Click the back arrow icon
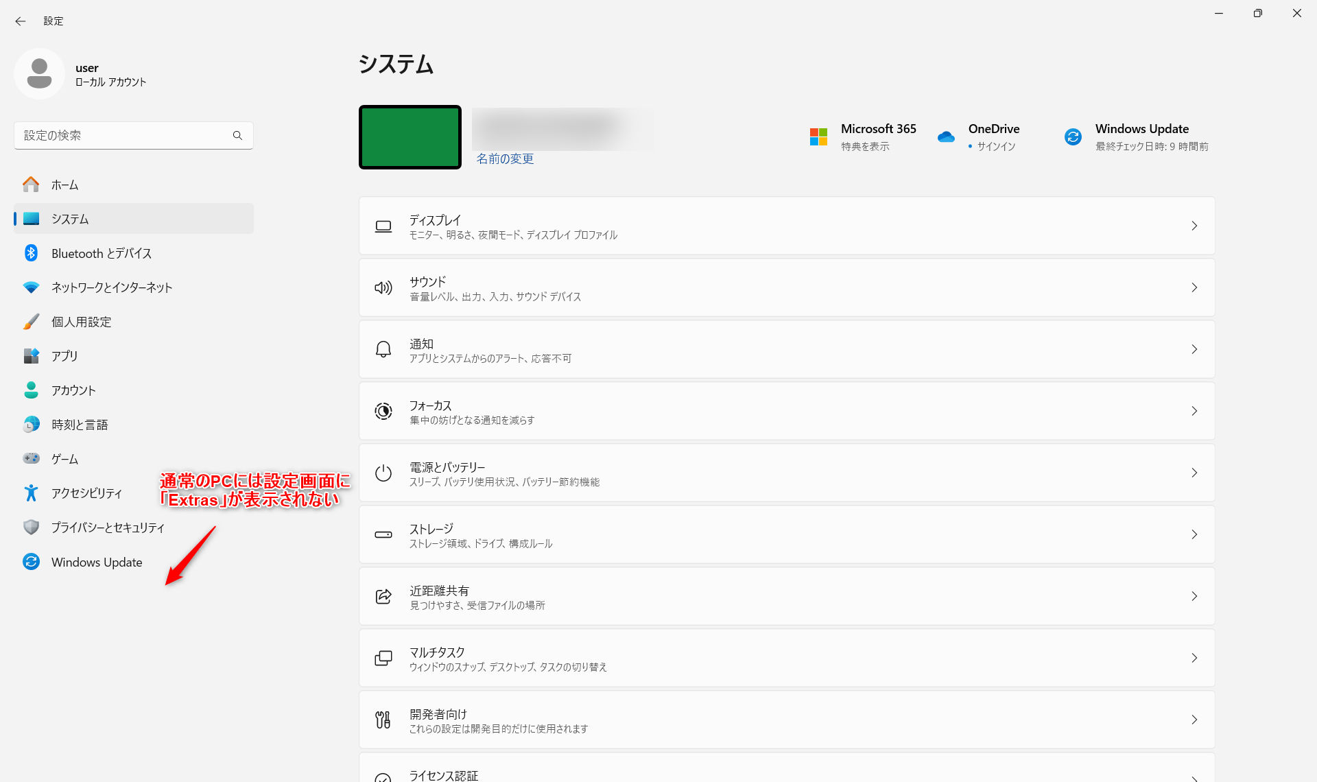Viewport: 1317px width, 782px height. click(21, 21)
